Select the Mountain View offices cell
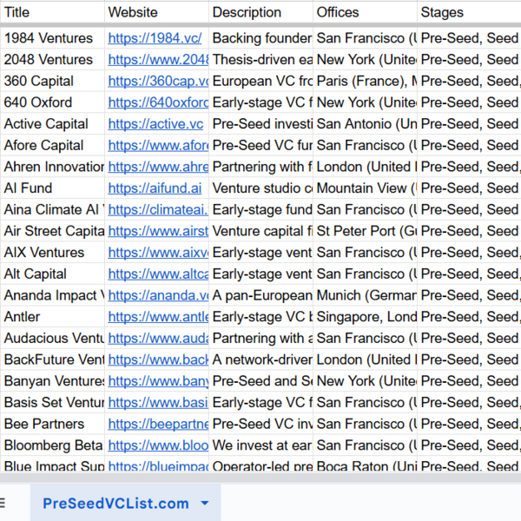The image size is (521, 521). click(x=365, y=188)
